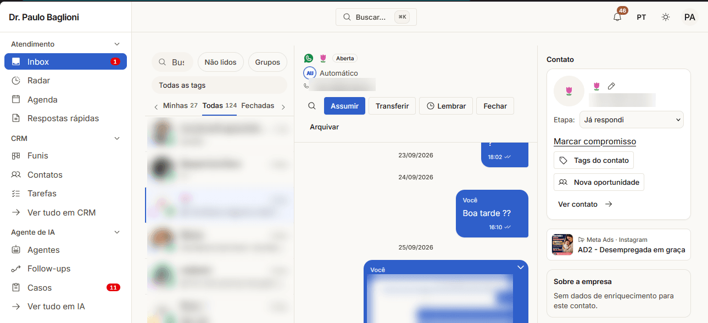Click the Radar icon in sidebar
The width and height of the screenshot is (708, 323).
tap(16, 81)
